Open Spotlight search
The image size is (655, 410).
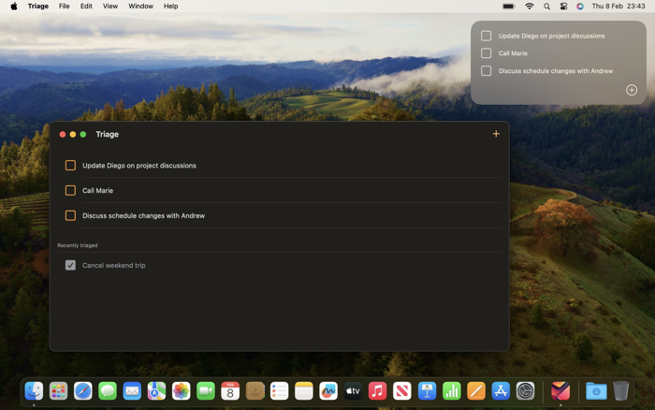(x=546, y=6)
